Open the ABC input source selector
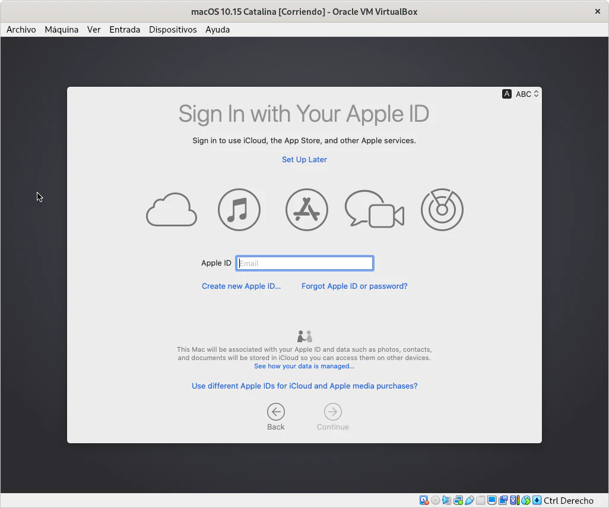 [521, 94]
